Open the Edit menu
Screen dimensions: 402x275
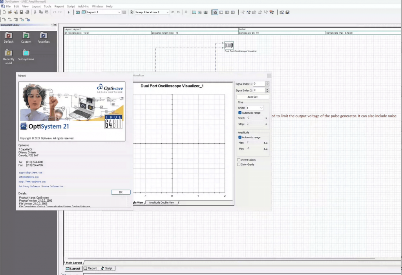pyautogui.click(x=16, y=6)
